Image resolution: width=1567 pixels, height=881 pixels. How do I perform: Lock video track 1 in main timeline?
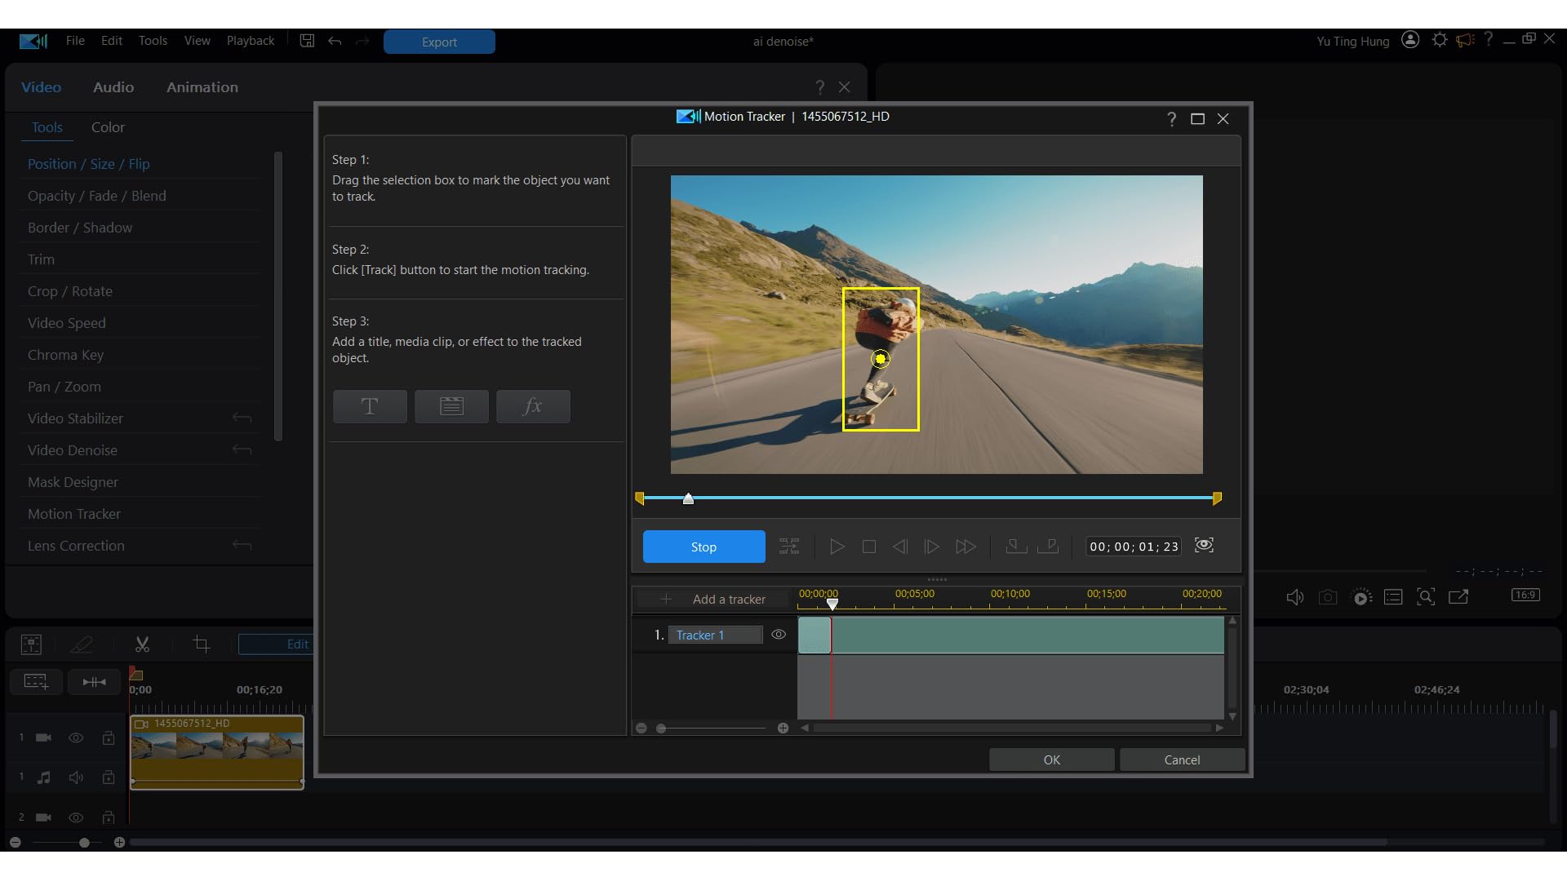pos(109,737)
